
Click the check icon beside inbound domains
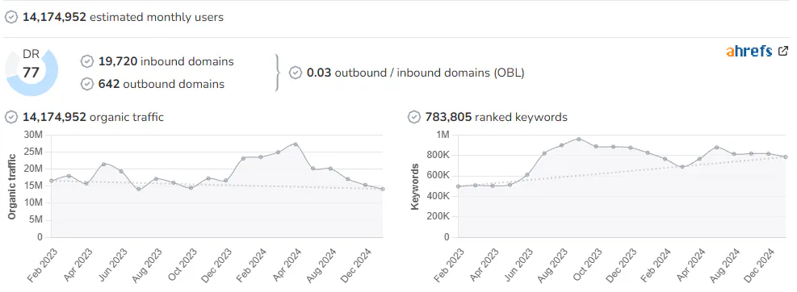tap(87, 61)
